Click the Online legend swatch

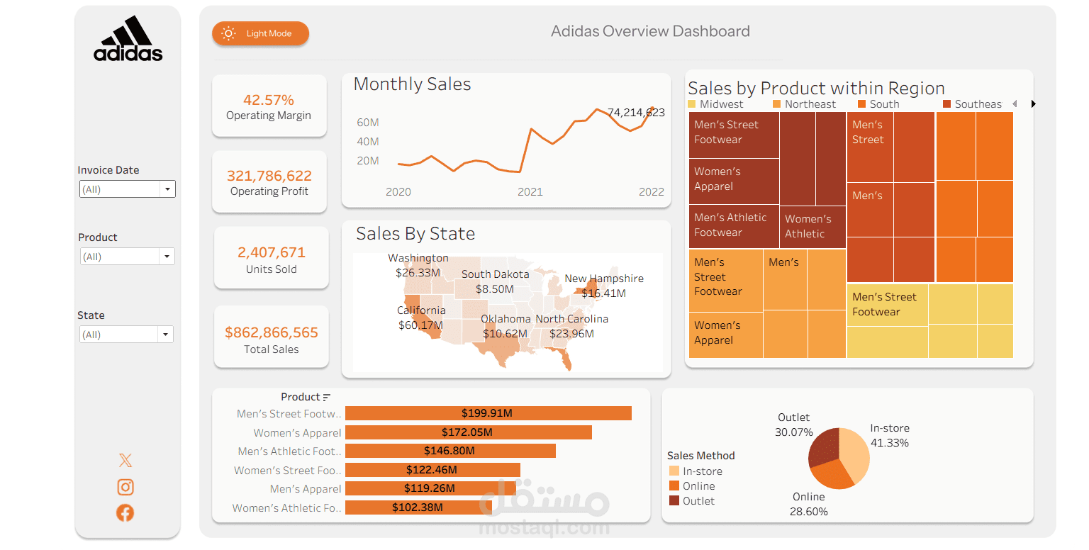pos(674,486)
